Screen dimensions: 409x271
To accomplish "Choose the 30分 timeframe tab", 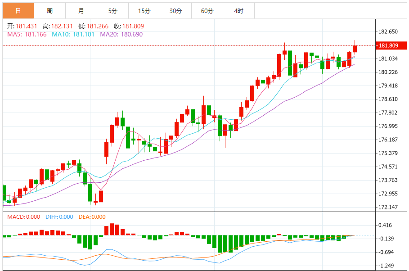I will point(175,10).
